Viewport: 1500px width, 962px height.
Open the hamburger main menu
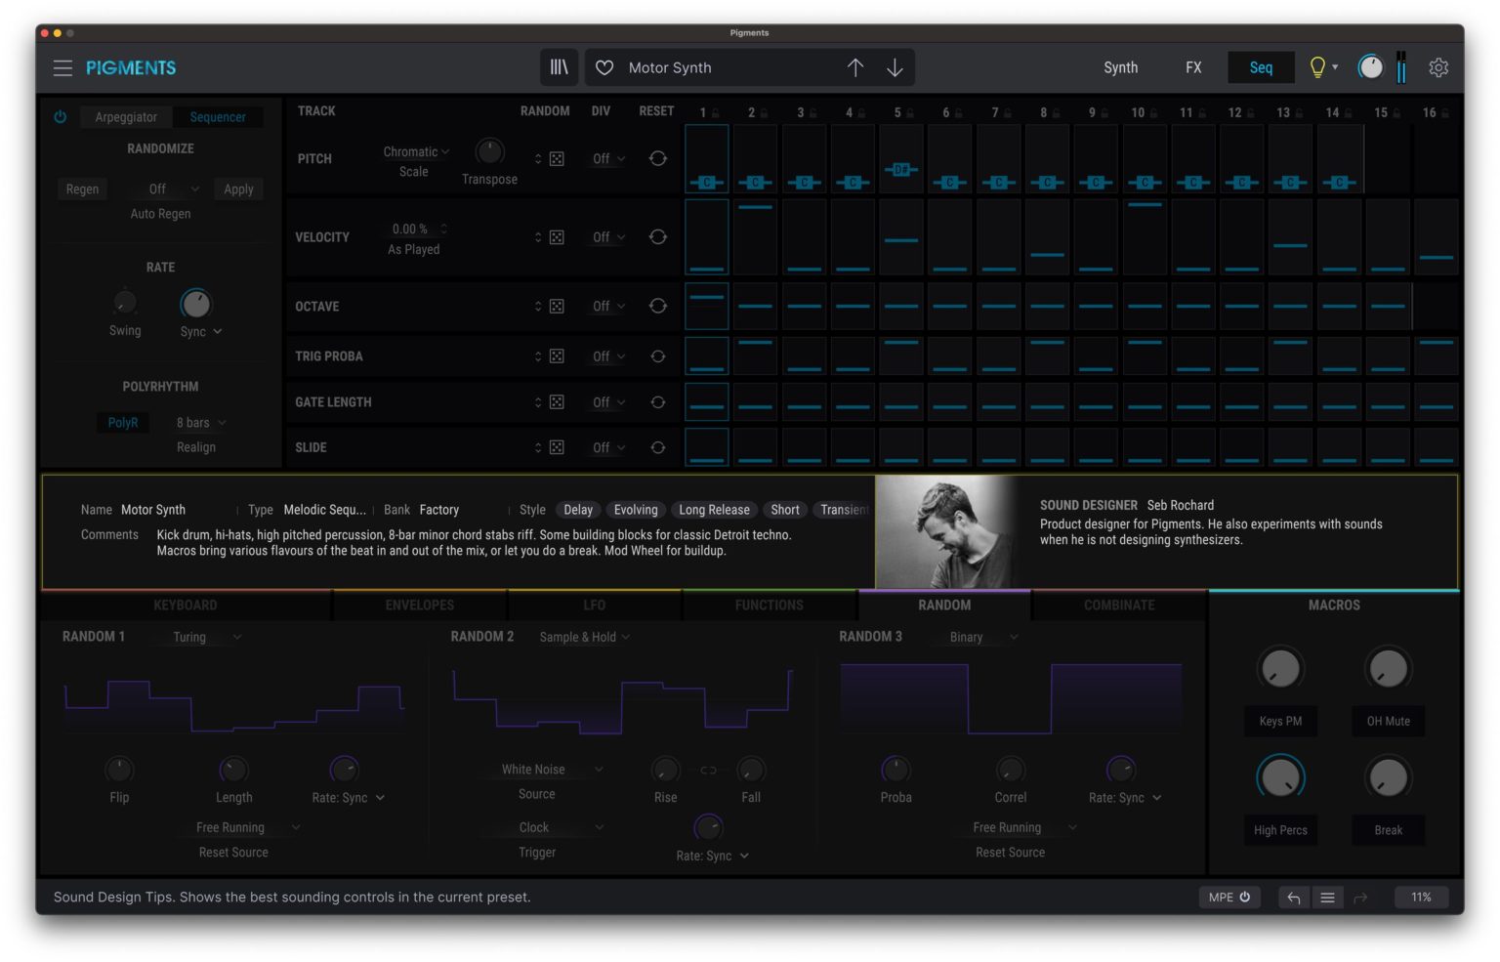click(62, 67)
